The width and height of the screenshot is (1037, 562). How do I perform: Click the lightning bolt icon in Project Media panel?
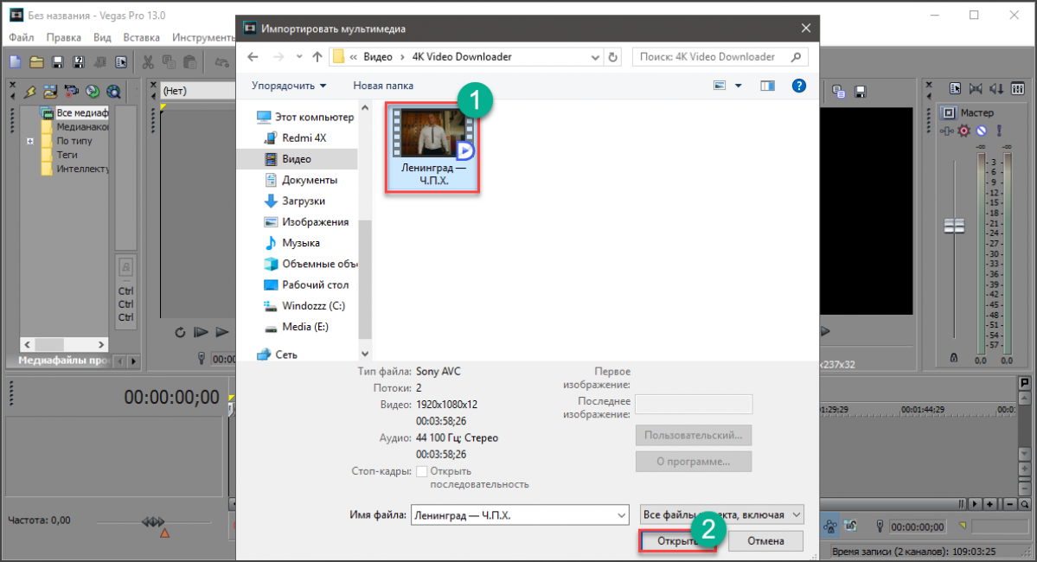point(29,92)
